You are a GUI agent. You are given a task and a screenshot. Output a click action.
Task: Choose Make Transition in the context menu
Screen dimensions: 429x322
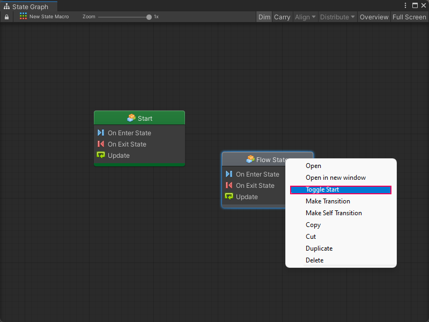328,201
